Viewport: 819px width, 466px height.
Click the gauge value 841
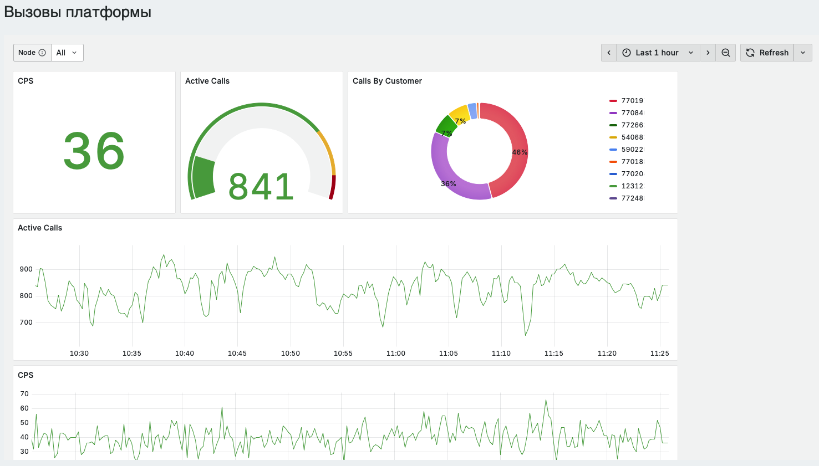point(261,186)
